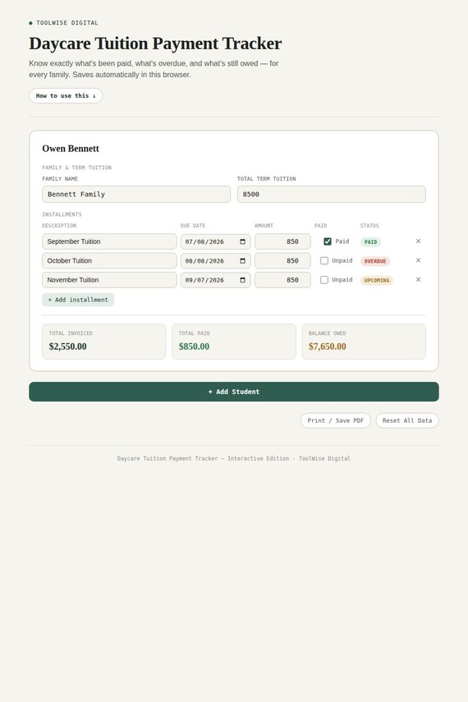Delete the November Tuition installment row

[418, 280]
